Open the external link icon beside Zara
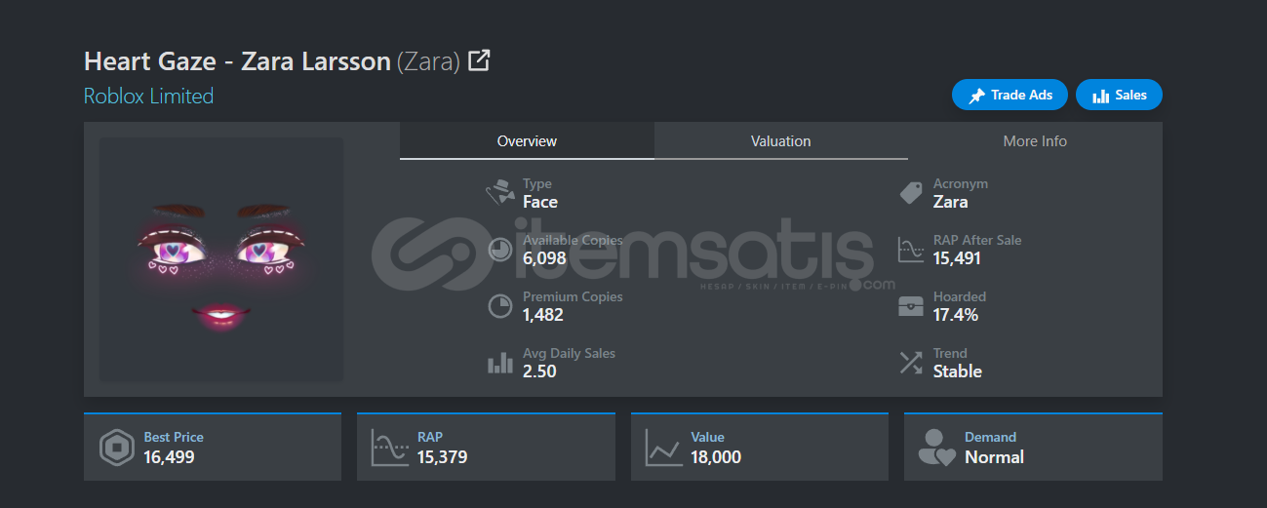 tap(479, 60)
